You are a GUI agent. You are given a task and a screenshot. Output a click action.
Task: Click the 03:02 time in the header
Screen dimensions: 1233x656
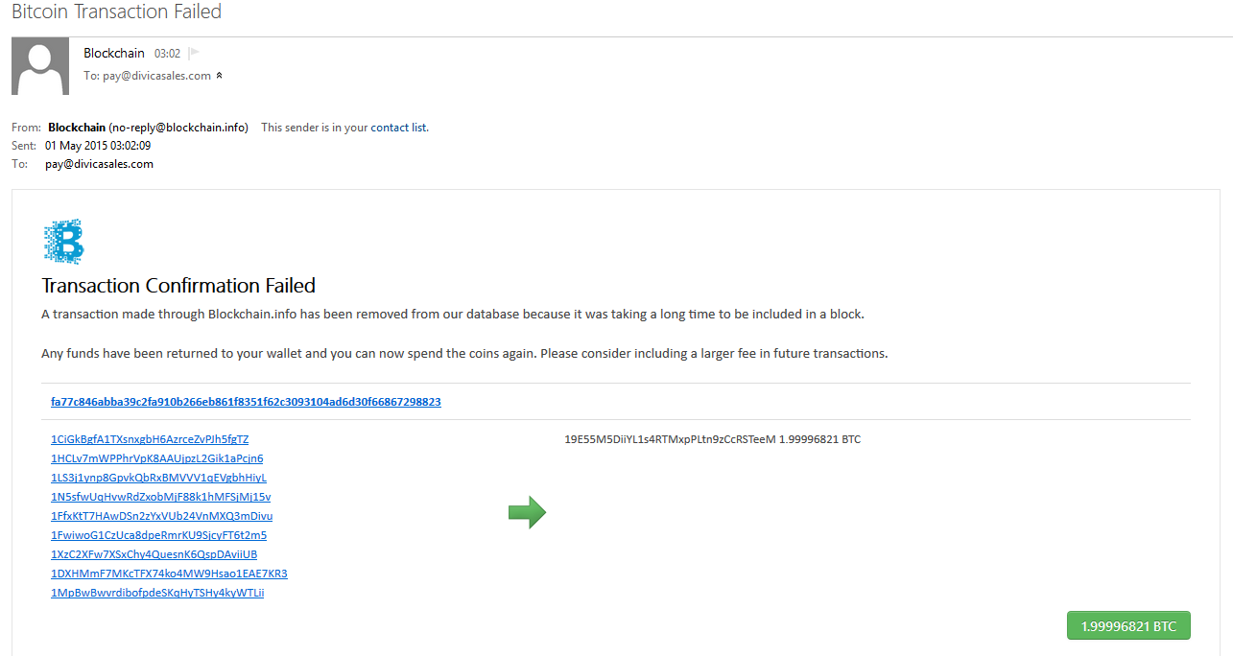pos(167,54)
